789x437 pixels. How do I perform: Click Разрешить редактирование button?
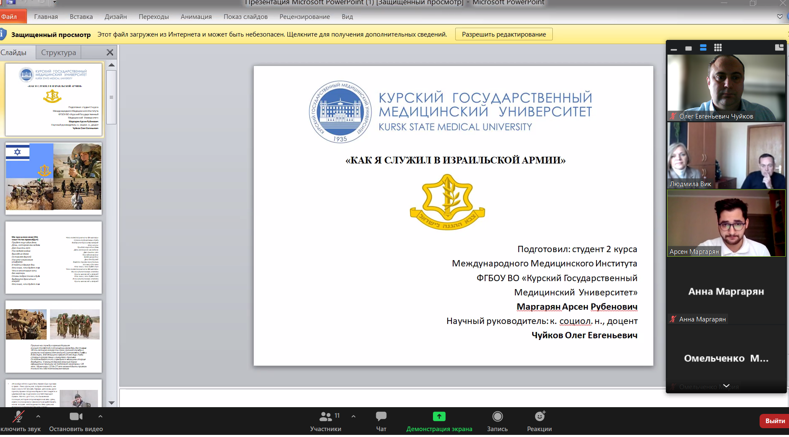[x=504, y=34]
